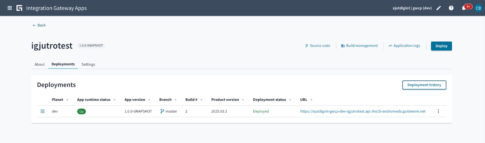The image size is (485, 143).
Task: Open the help question mark icon
Action: tap(451, 8)
